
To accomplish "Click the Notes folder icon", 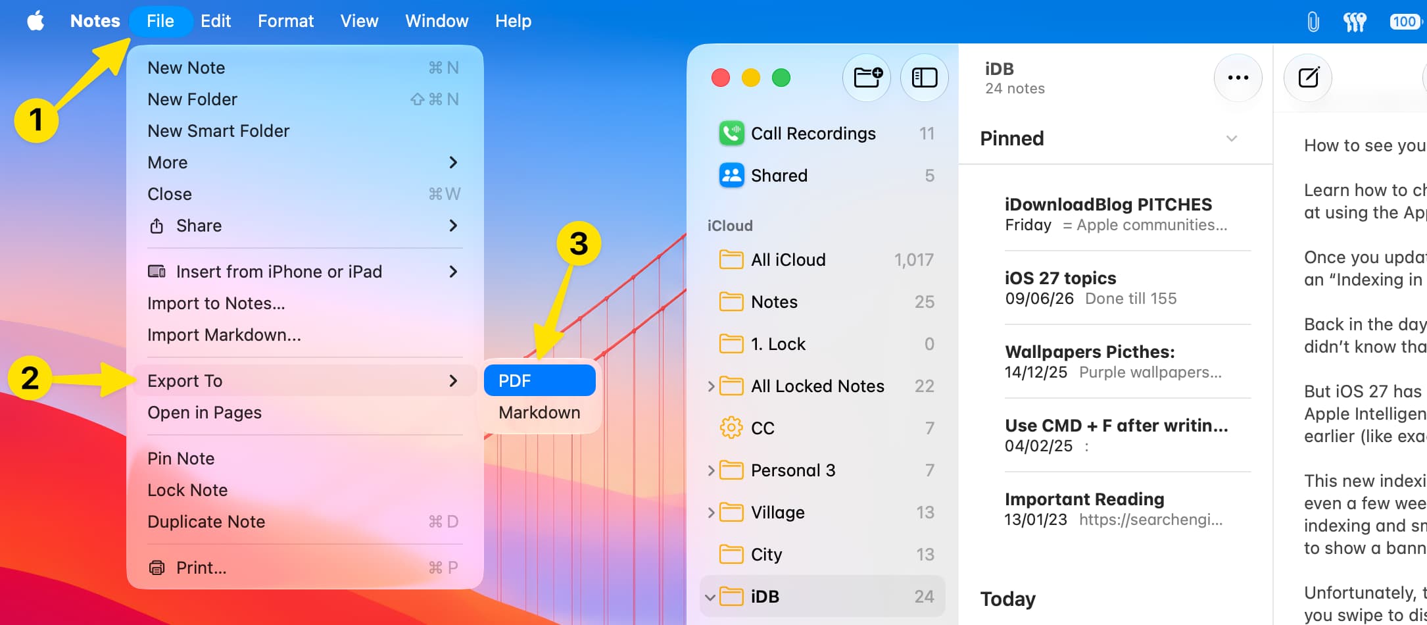I will (731, 302).
